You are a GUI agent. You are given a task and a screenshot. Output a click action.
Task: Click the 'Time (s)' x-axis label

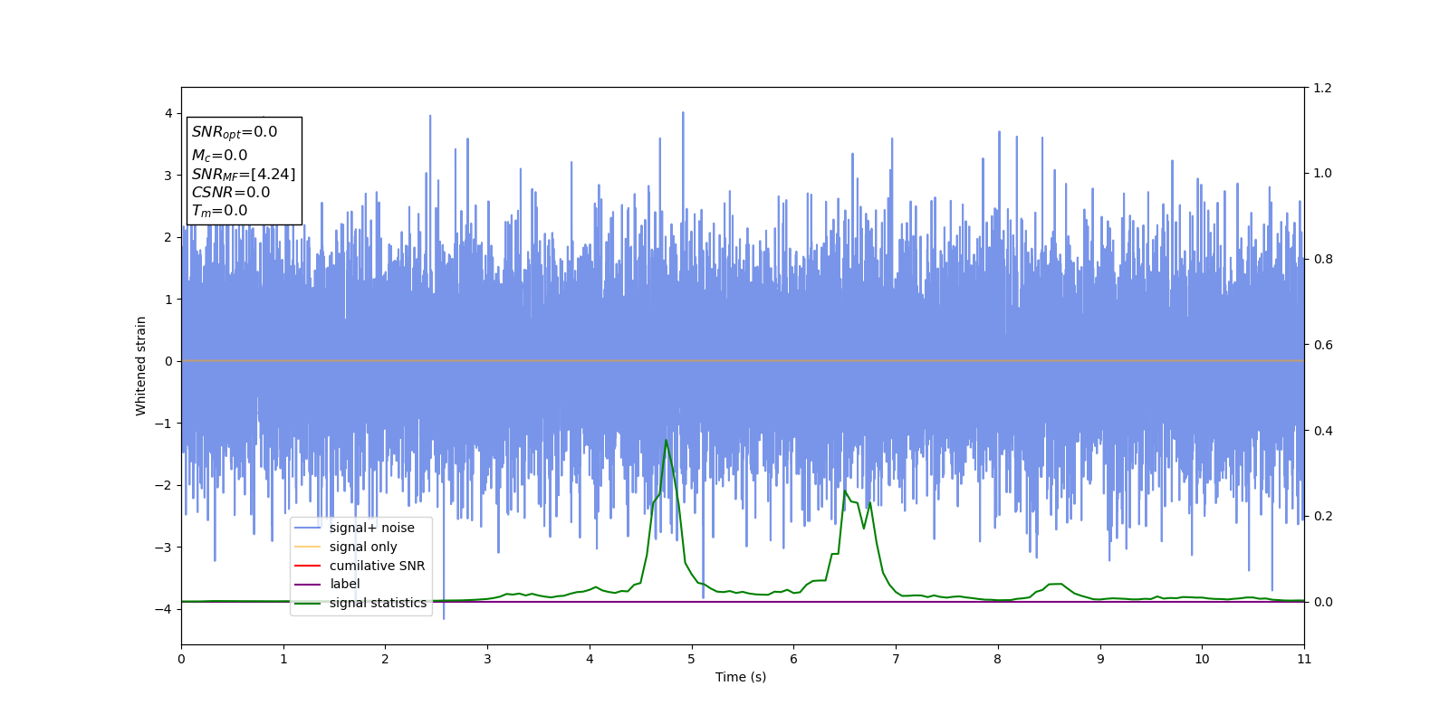741,677
